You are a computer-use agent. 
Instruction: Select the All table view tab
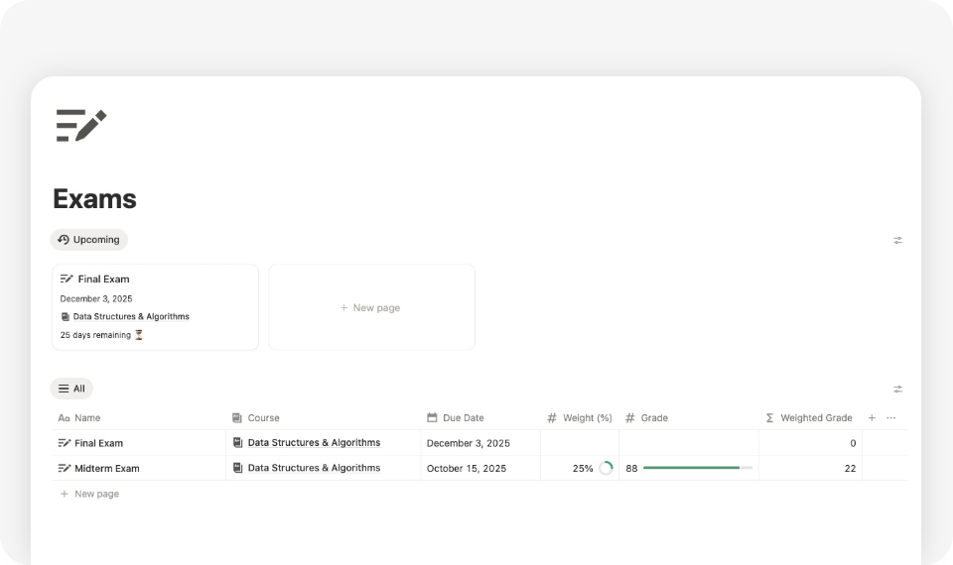[x=71, y=389]
